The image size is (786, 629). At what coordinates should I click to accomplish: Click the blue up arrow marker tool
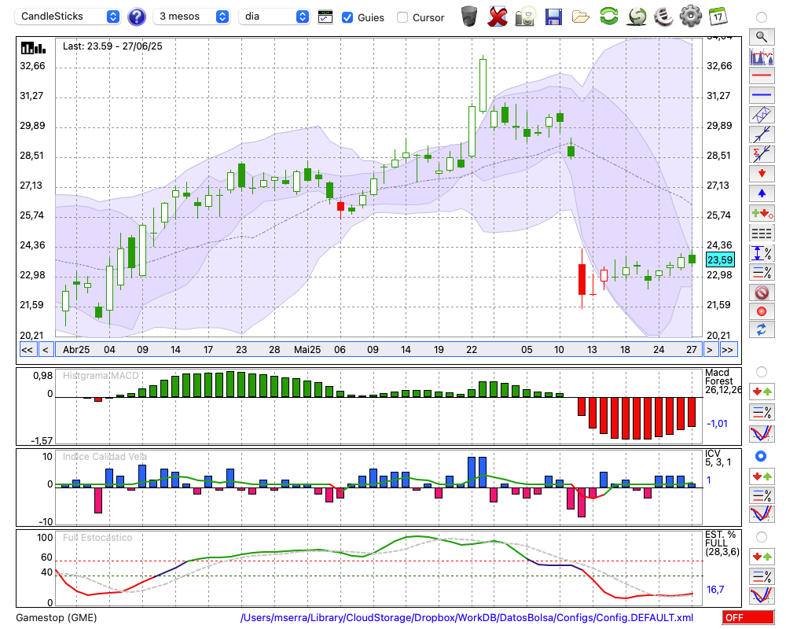(762, 193)
